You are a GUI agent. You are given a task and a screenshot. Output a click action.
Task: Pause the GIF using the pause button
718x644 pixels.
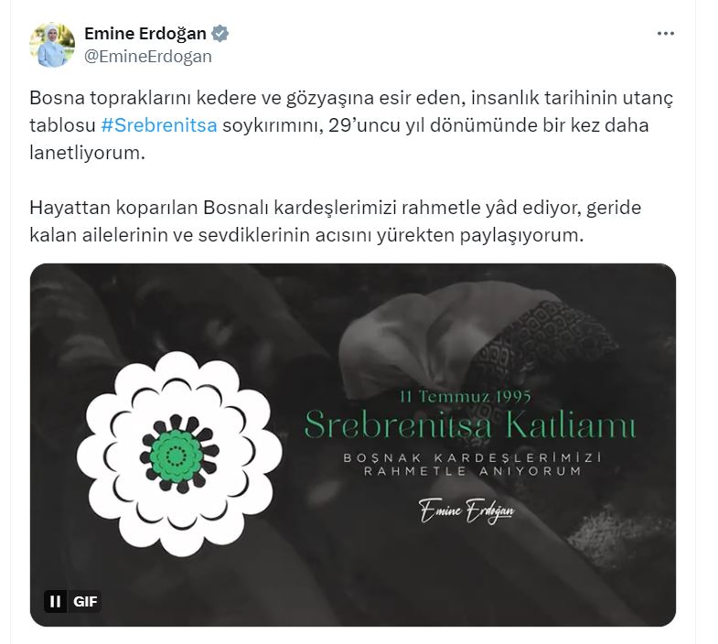[x=56, y=601]
